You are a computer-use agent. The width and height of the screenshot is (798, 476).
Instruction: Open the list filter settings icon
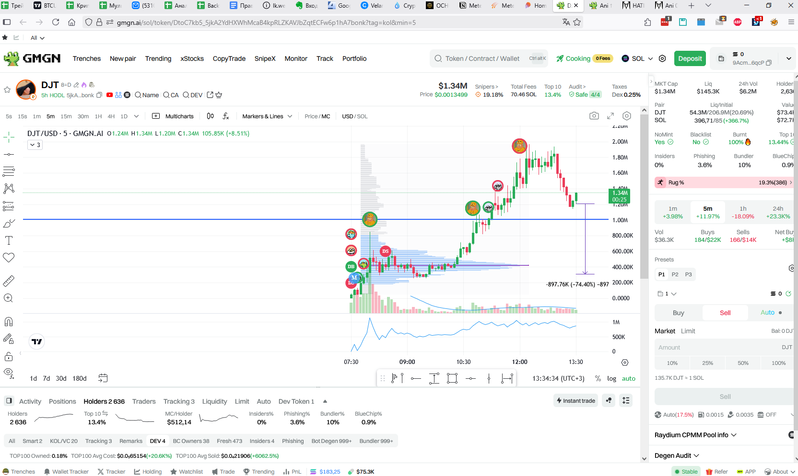626,400
